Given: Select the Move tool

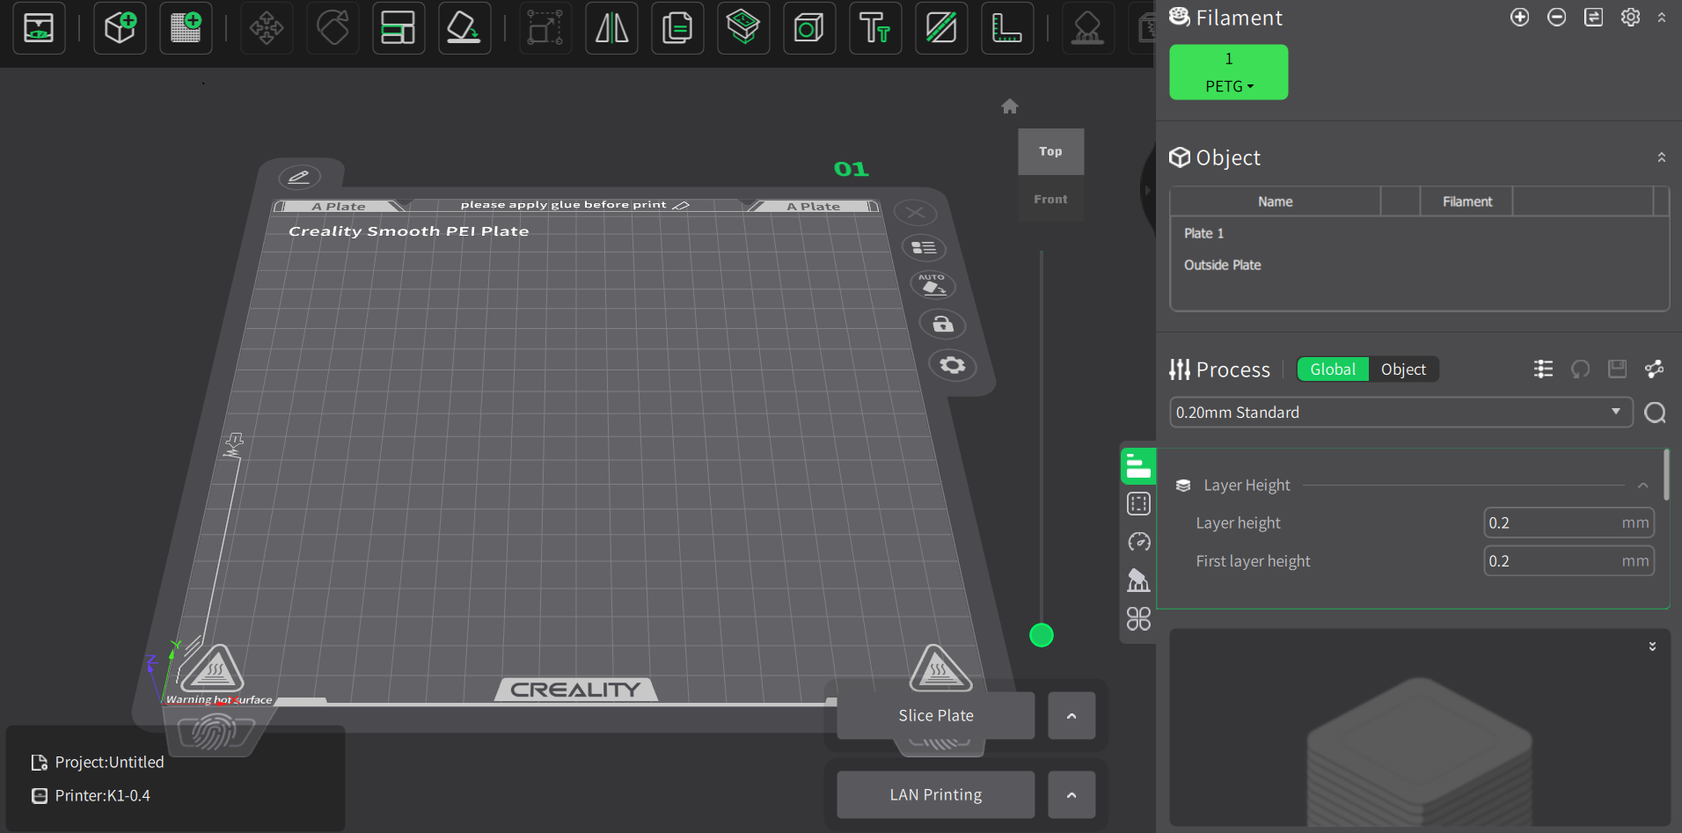Looking at the screenshot, I should [x=267, y=28].
